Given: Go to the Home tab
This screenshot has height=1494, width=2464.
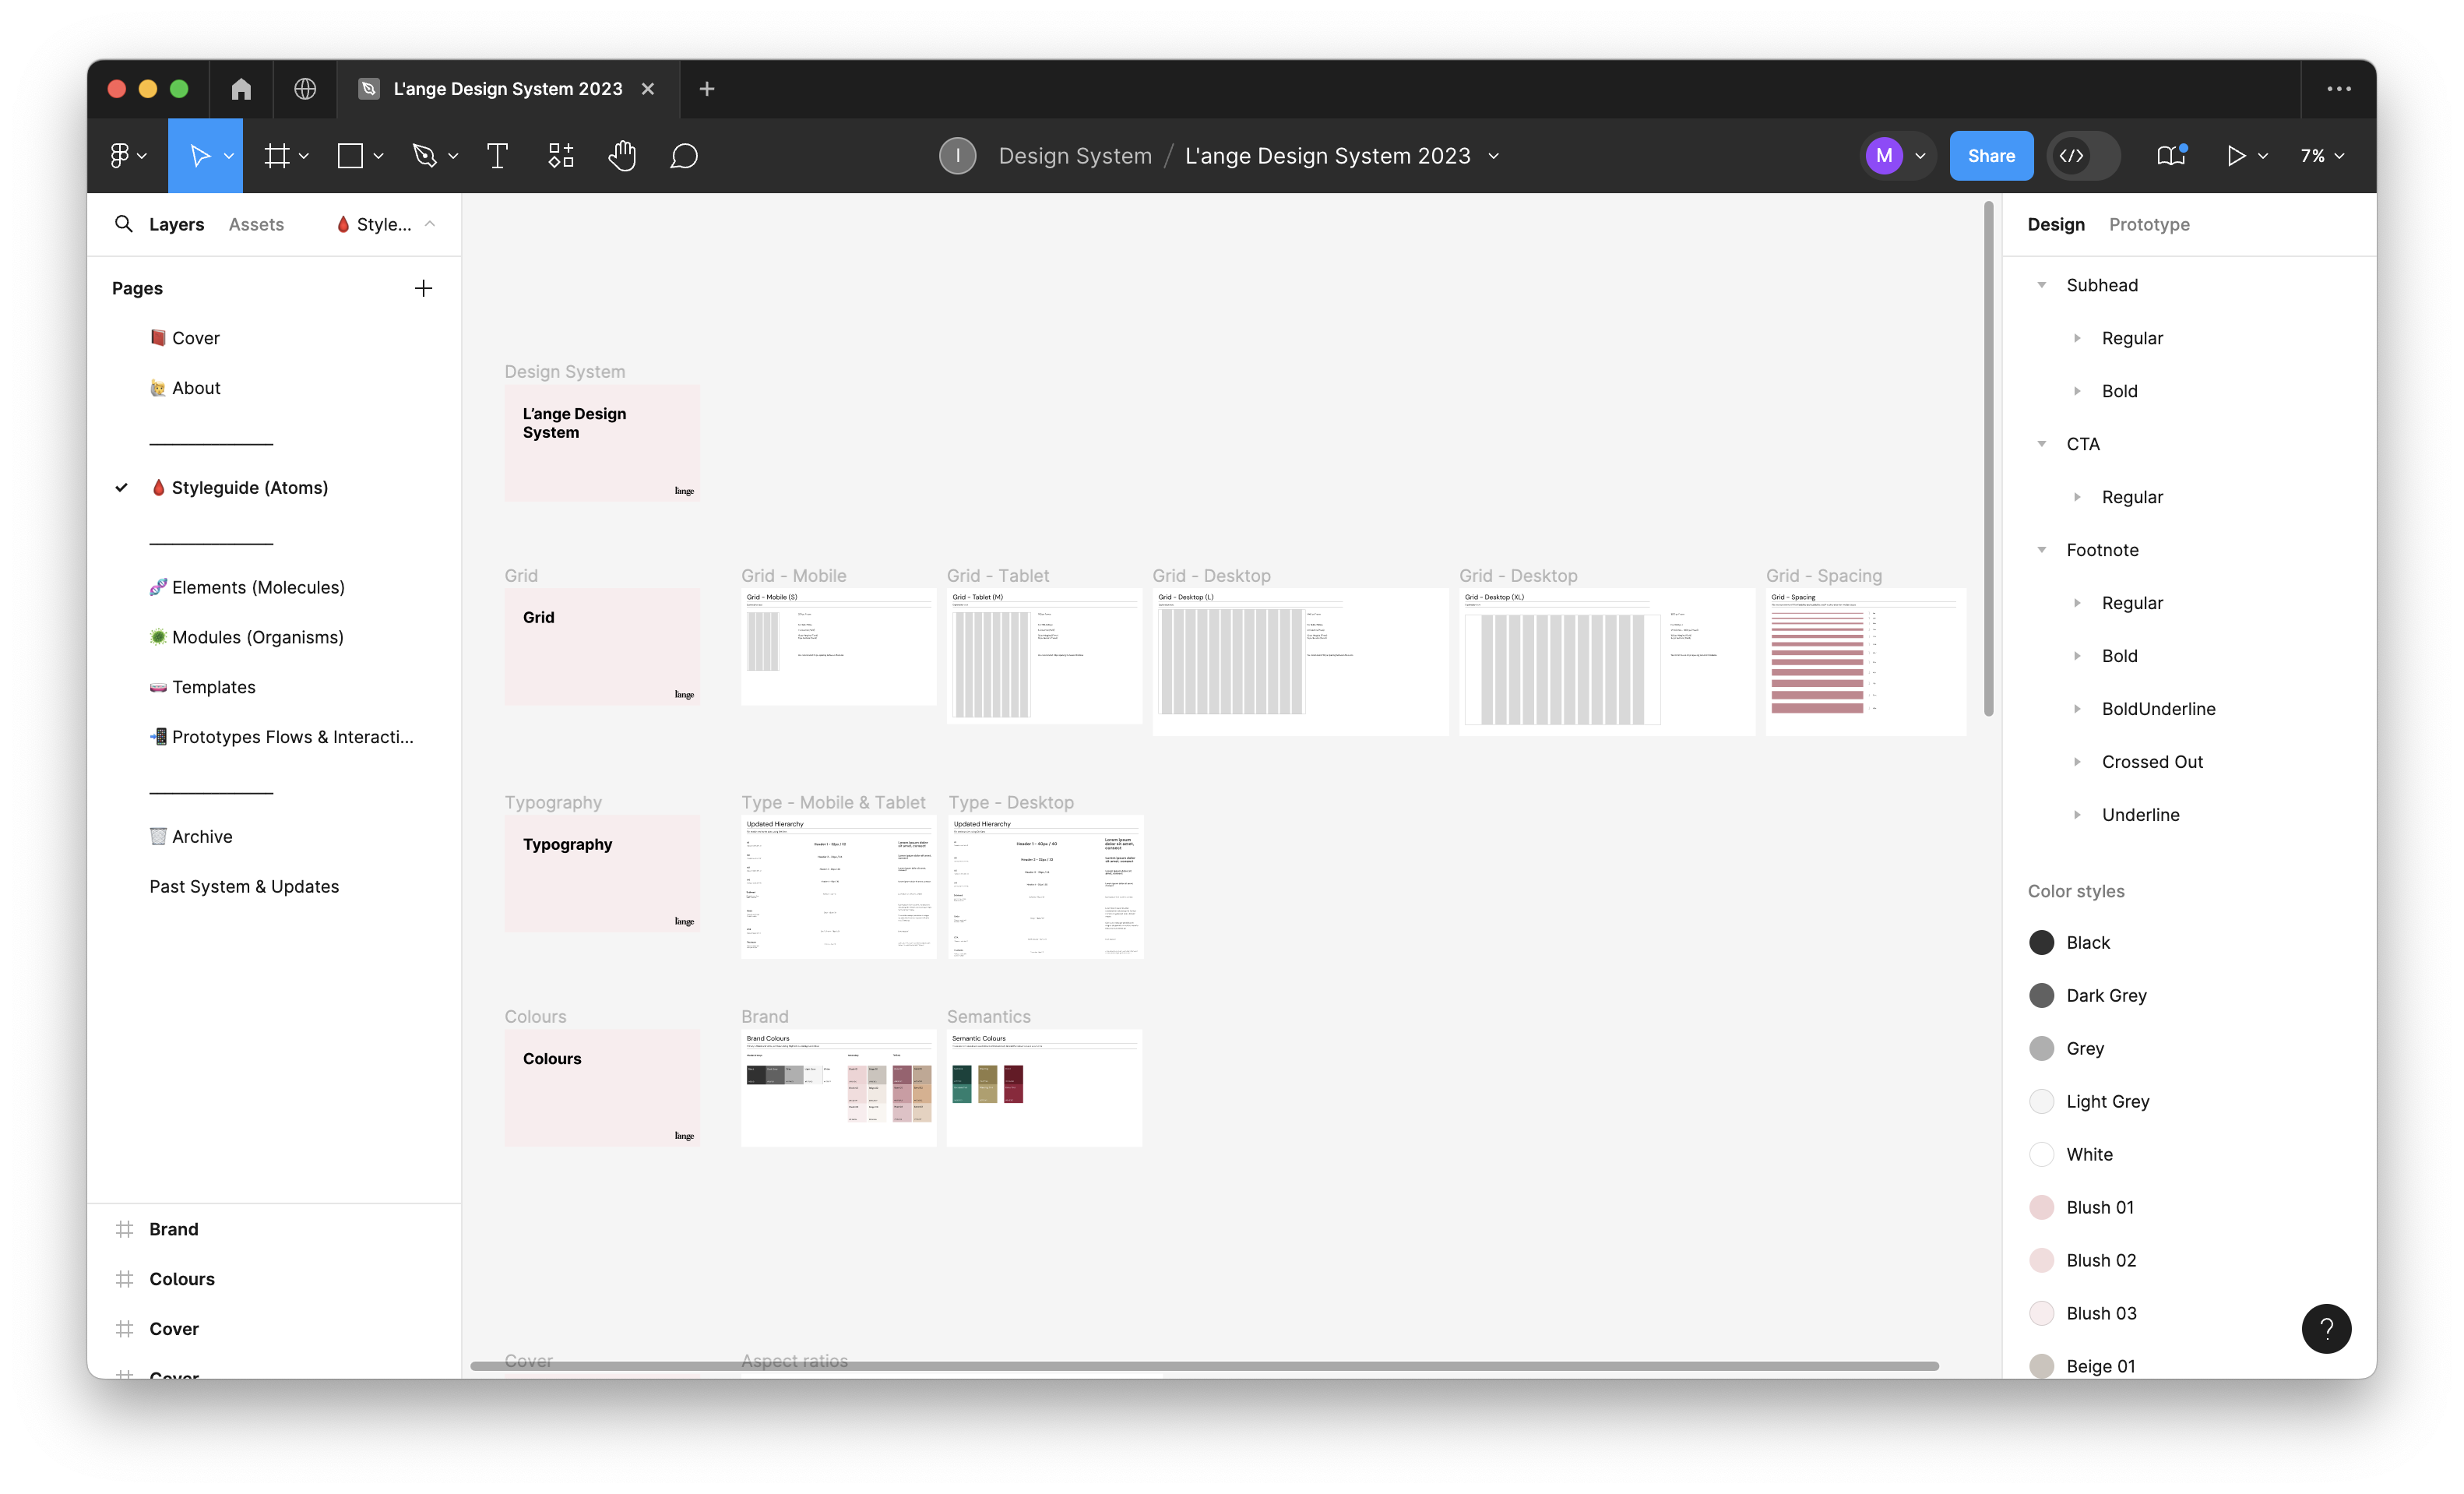Looking at the screenshot, I should [241, 89].
